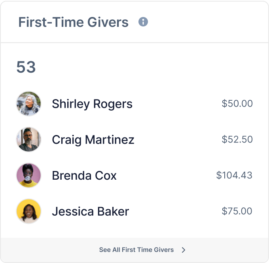Screen dimensions: 269x263
Task: Open Brenda Cox's giver record
Action: (84, 175)
